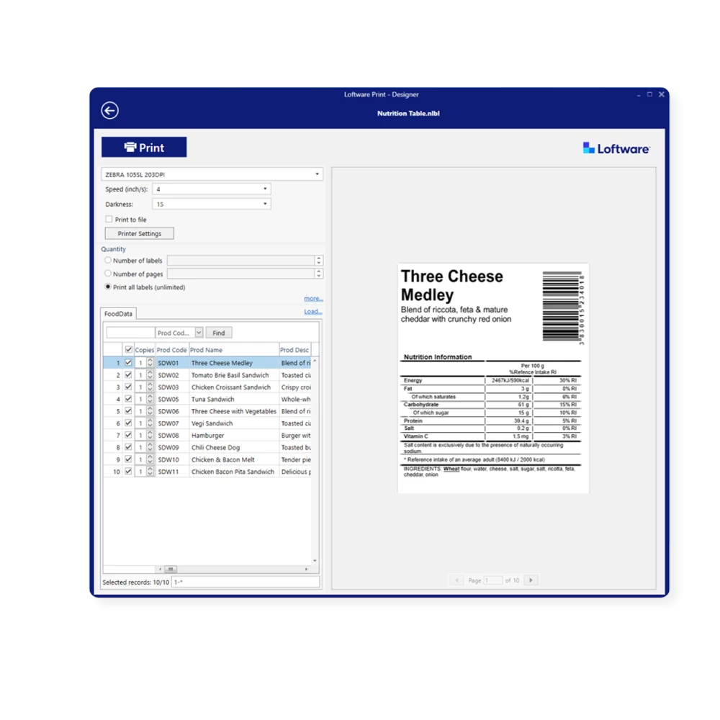Uncheck the Tuna Sandwich row checkbox
Viewport: 720px width, 720px height.
click(x=128, y=399)
